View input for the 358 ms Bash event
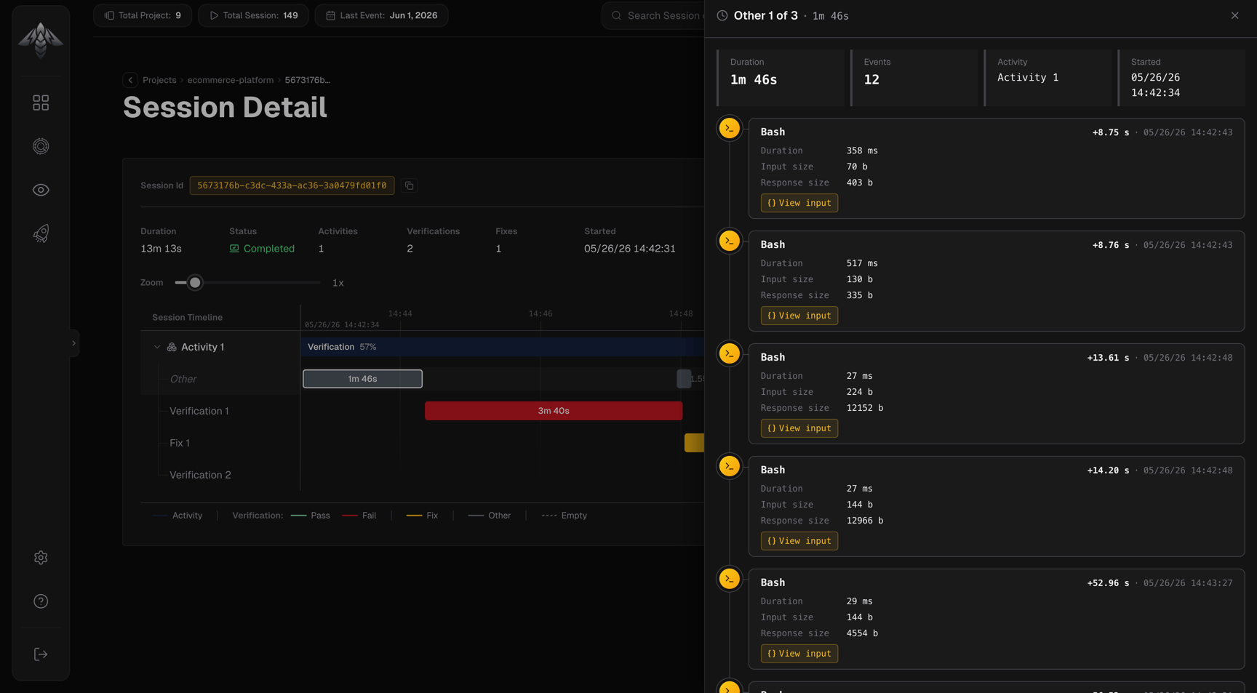This screenshot has width=1257, height=693. click(x=799, y=203)
